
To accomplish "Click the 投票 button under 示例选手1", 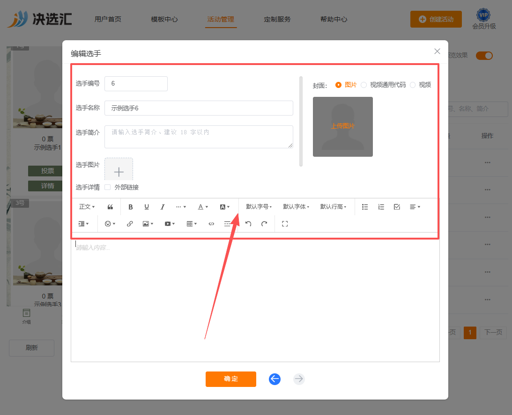I will pyautogui.click(x=45, y=171).
